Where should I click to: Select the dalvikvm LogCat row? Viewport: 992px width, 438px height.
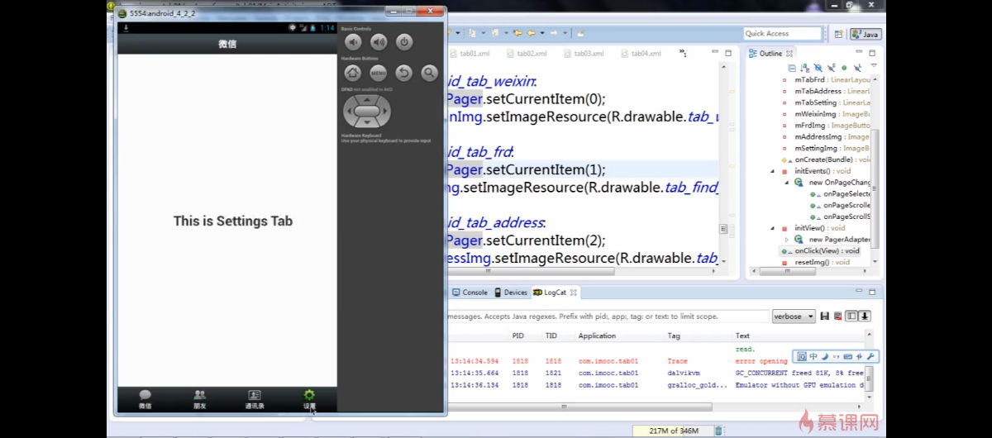click(655, 373)
